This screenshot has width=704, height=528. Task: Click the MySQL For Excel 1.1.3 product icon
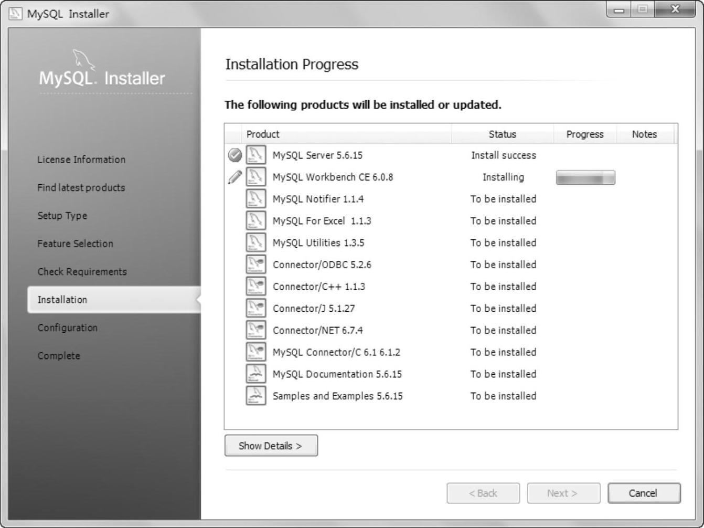click(255, 220)
